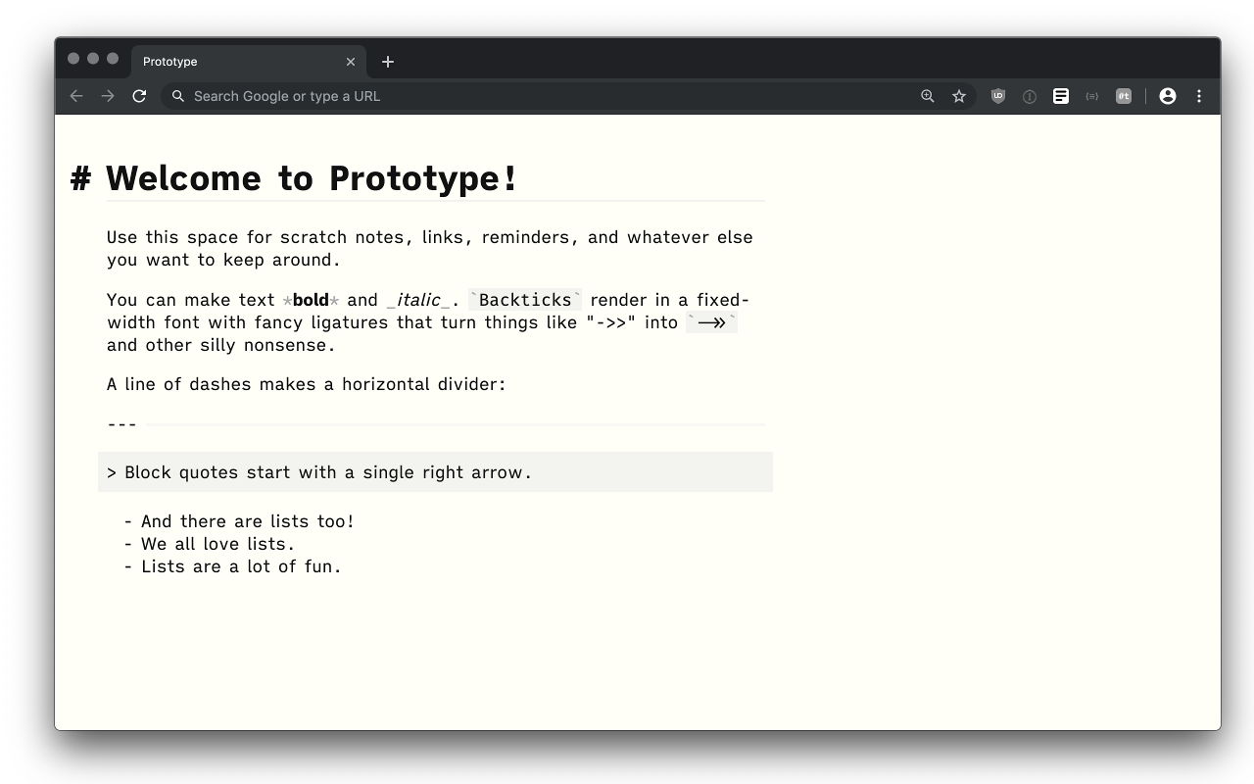The height and width of the screenshot is (784, 1254).
Task: Open the Chrome profile avatar
Action: [1168, 96]
